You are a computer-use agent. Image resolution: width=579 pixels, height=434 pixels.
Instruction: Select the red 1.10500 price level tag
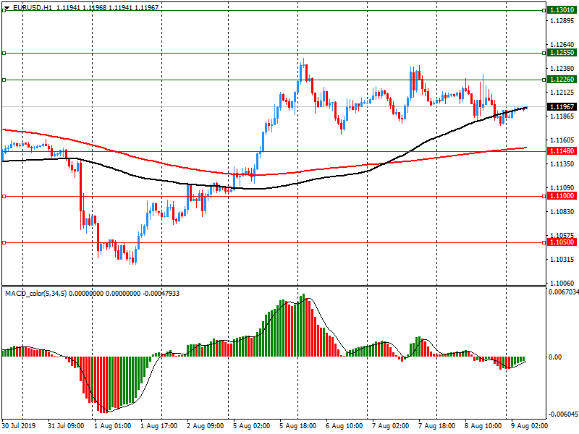click(562, 242)
